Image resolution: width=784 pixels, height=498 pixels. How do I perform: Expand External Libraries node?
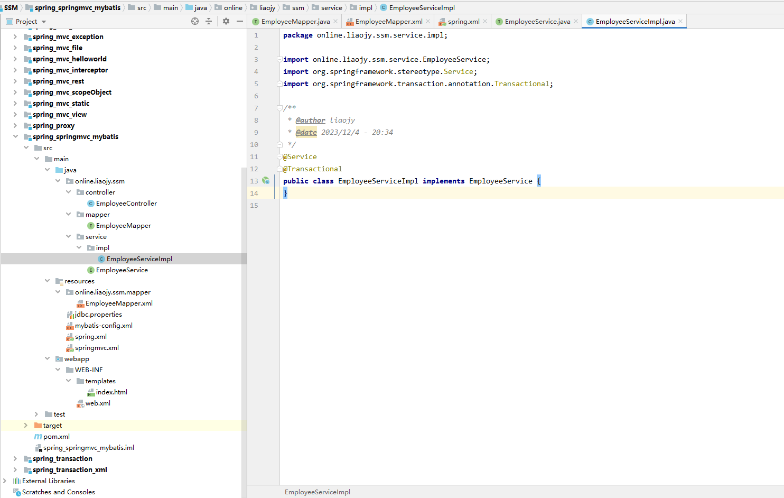[x=5, y=481]
